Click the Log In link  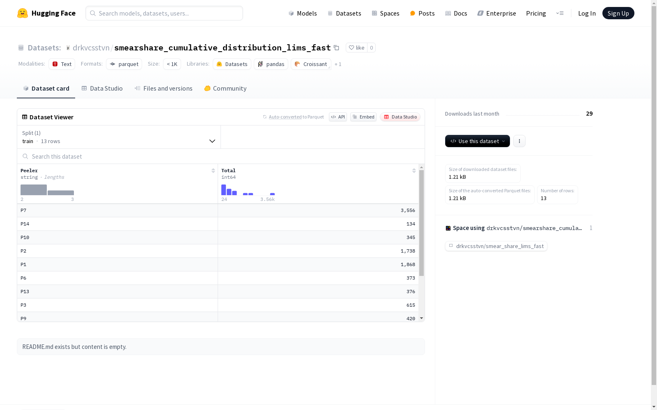click(x=587, y=13)
